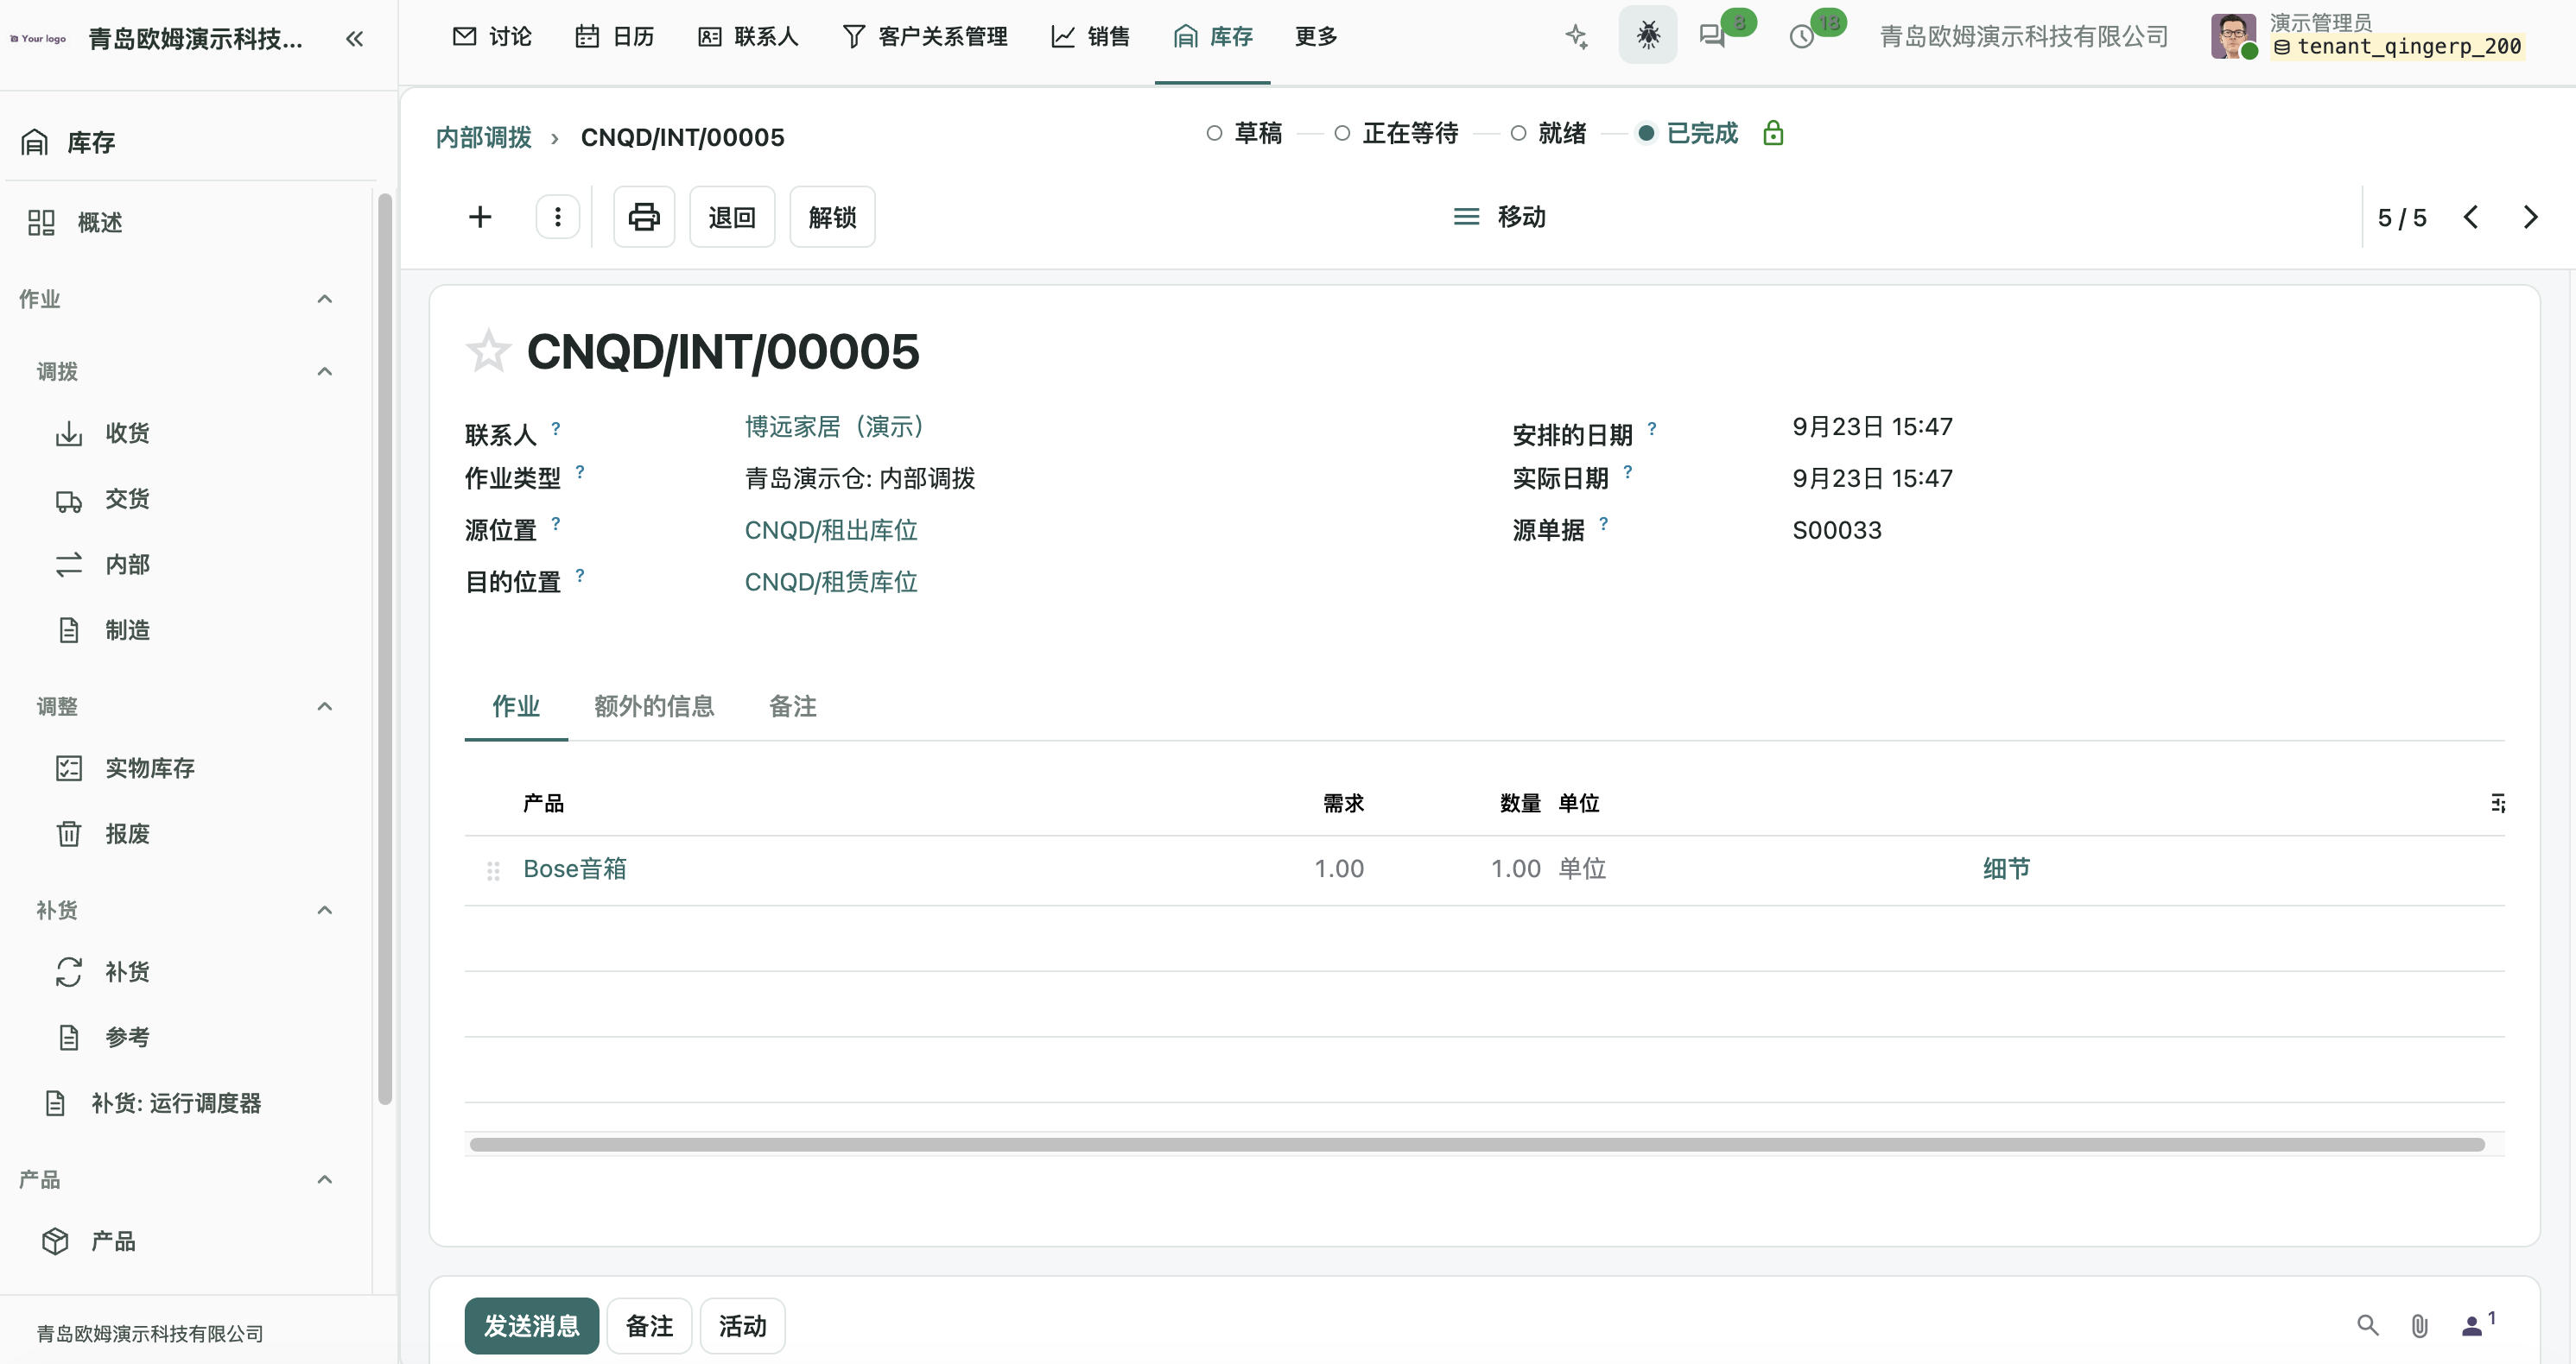
Task: Click the AI sparkle icon in header
Action: click(1577, 36)
